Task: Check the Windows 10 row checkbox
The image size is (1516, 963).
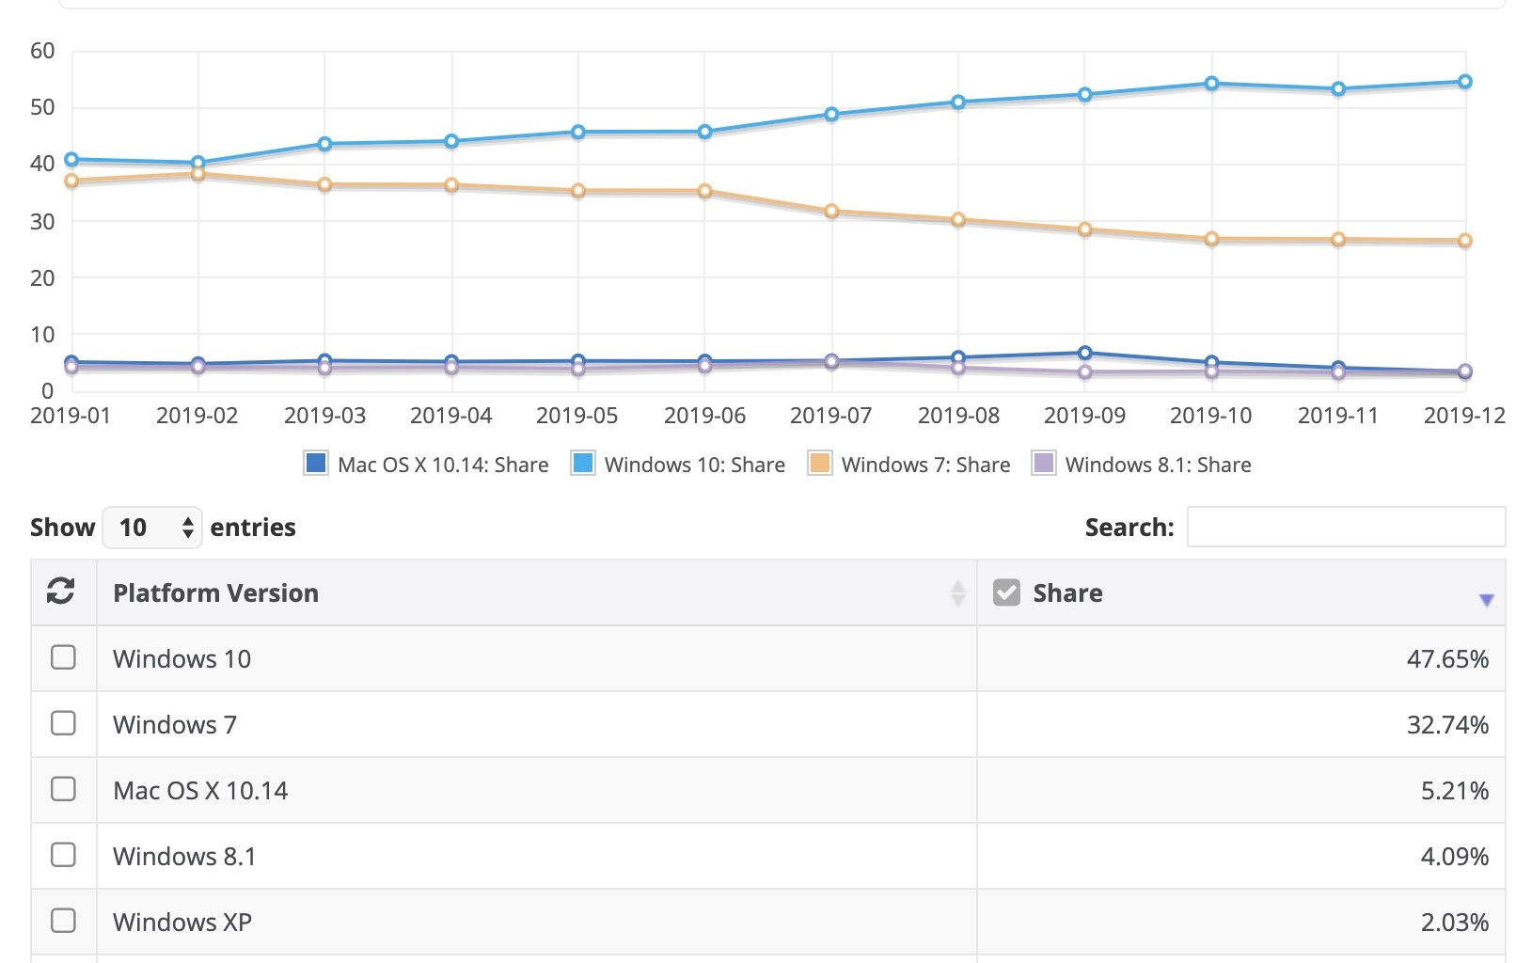Action: 63,657
